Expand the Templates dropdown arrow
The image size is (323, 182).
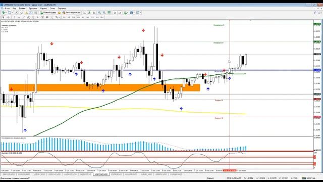140,13
